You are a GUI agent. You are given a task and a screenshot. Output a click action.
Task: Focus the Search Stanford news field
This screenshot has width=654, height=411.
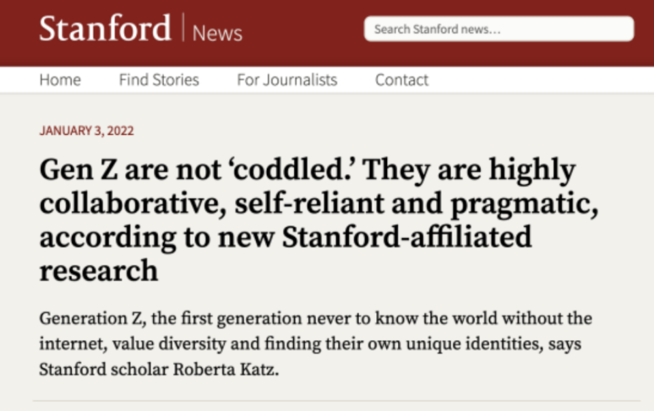click(x=499, y=29)
